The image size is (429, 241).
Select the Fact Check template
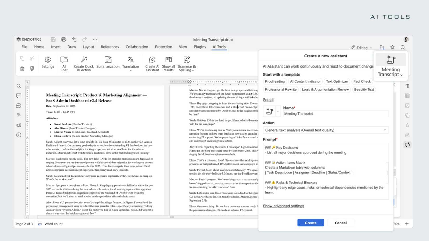[362, 82]
